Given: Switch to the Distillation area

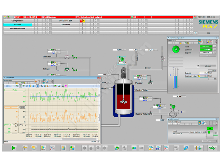Looking at the screenshot, I should [65, 25].
